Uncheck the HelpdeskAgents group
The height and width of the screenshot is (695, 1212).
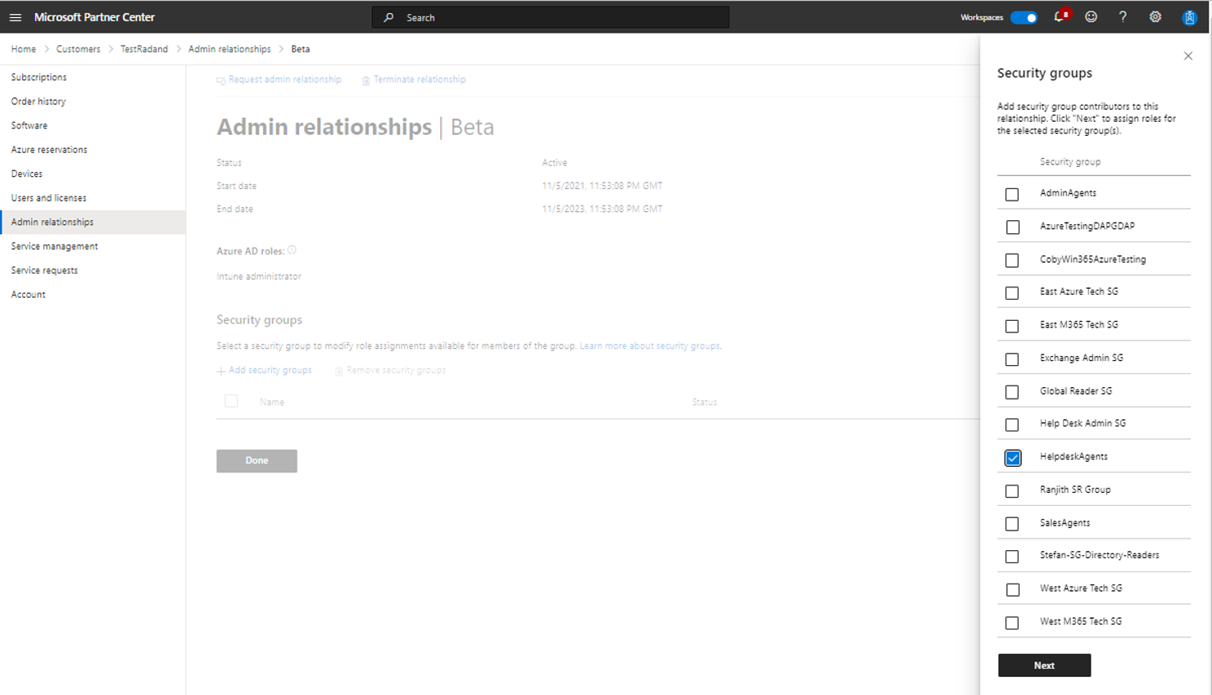(x=1013, y=458)
